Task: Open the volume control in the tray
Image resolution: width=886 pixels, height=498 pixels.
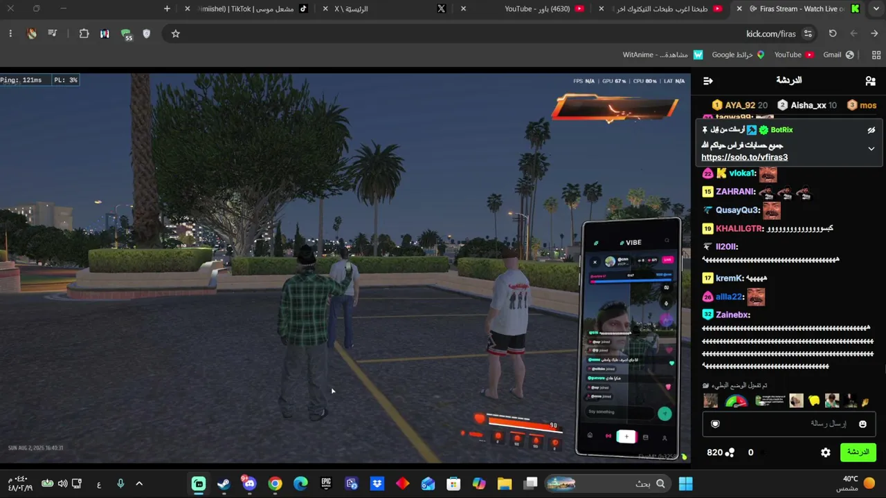Action: point(62,483)
